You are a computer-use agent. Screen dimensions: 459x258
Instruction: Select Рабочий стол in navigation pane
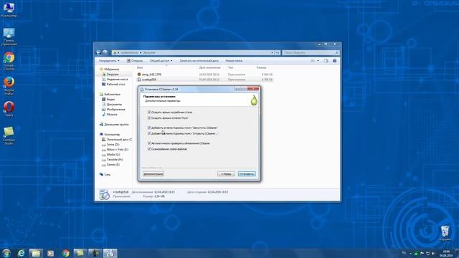point(113,85)
